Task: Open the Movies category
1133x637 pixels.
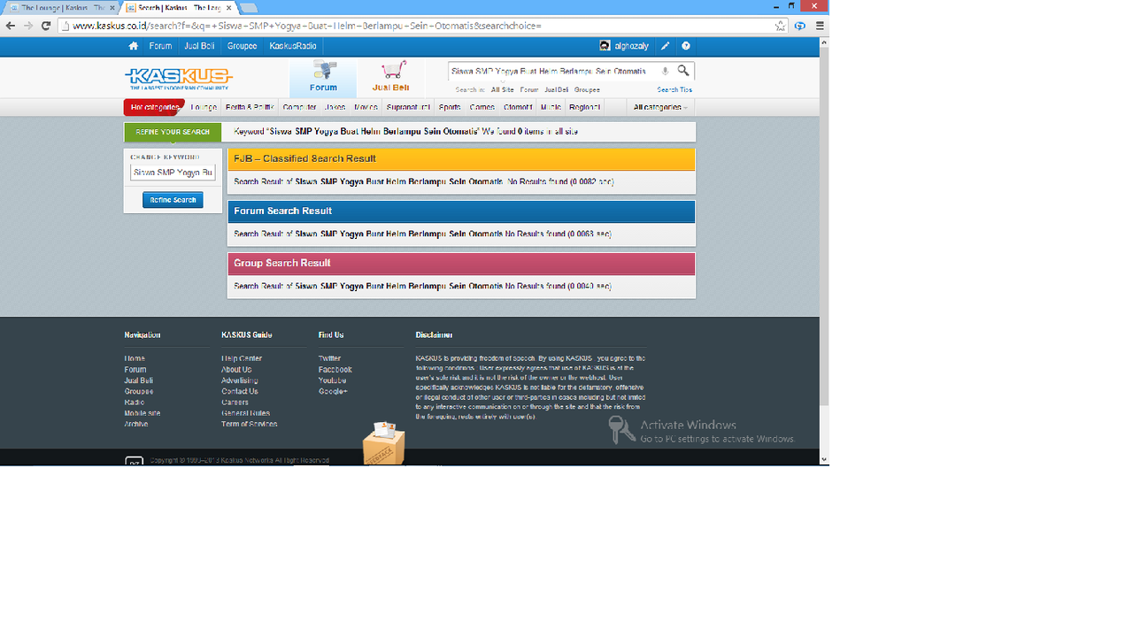Action: coord(366,107)
